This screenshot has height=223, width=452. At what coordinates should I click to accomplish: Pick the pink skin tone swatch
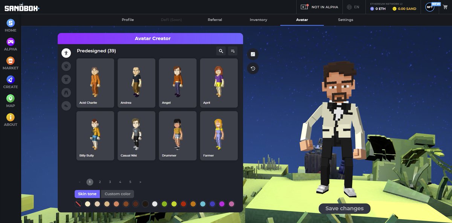coord(232,204)
